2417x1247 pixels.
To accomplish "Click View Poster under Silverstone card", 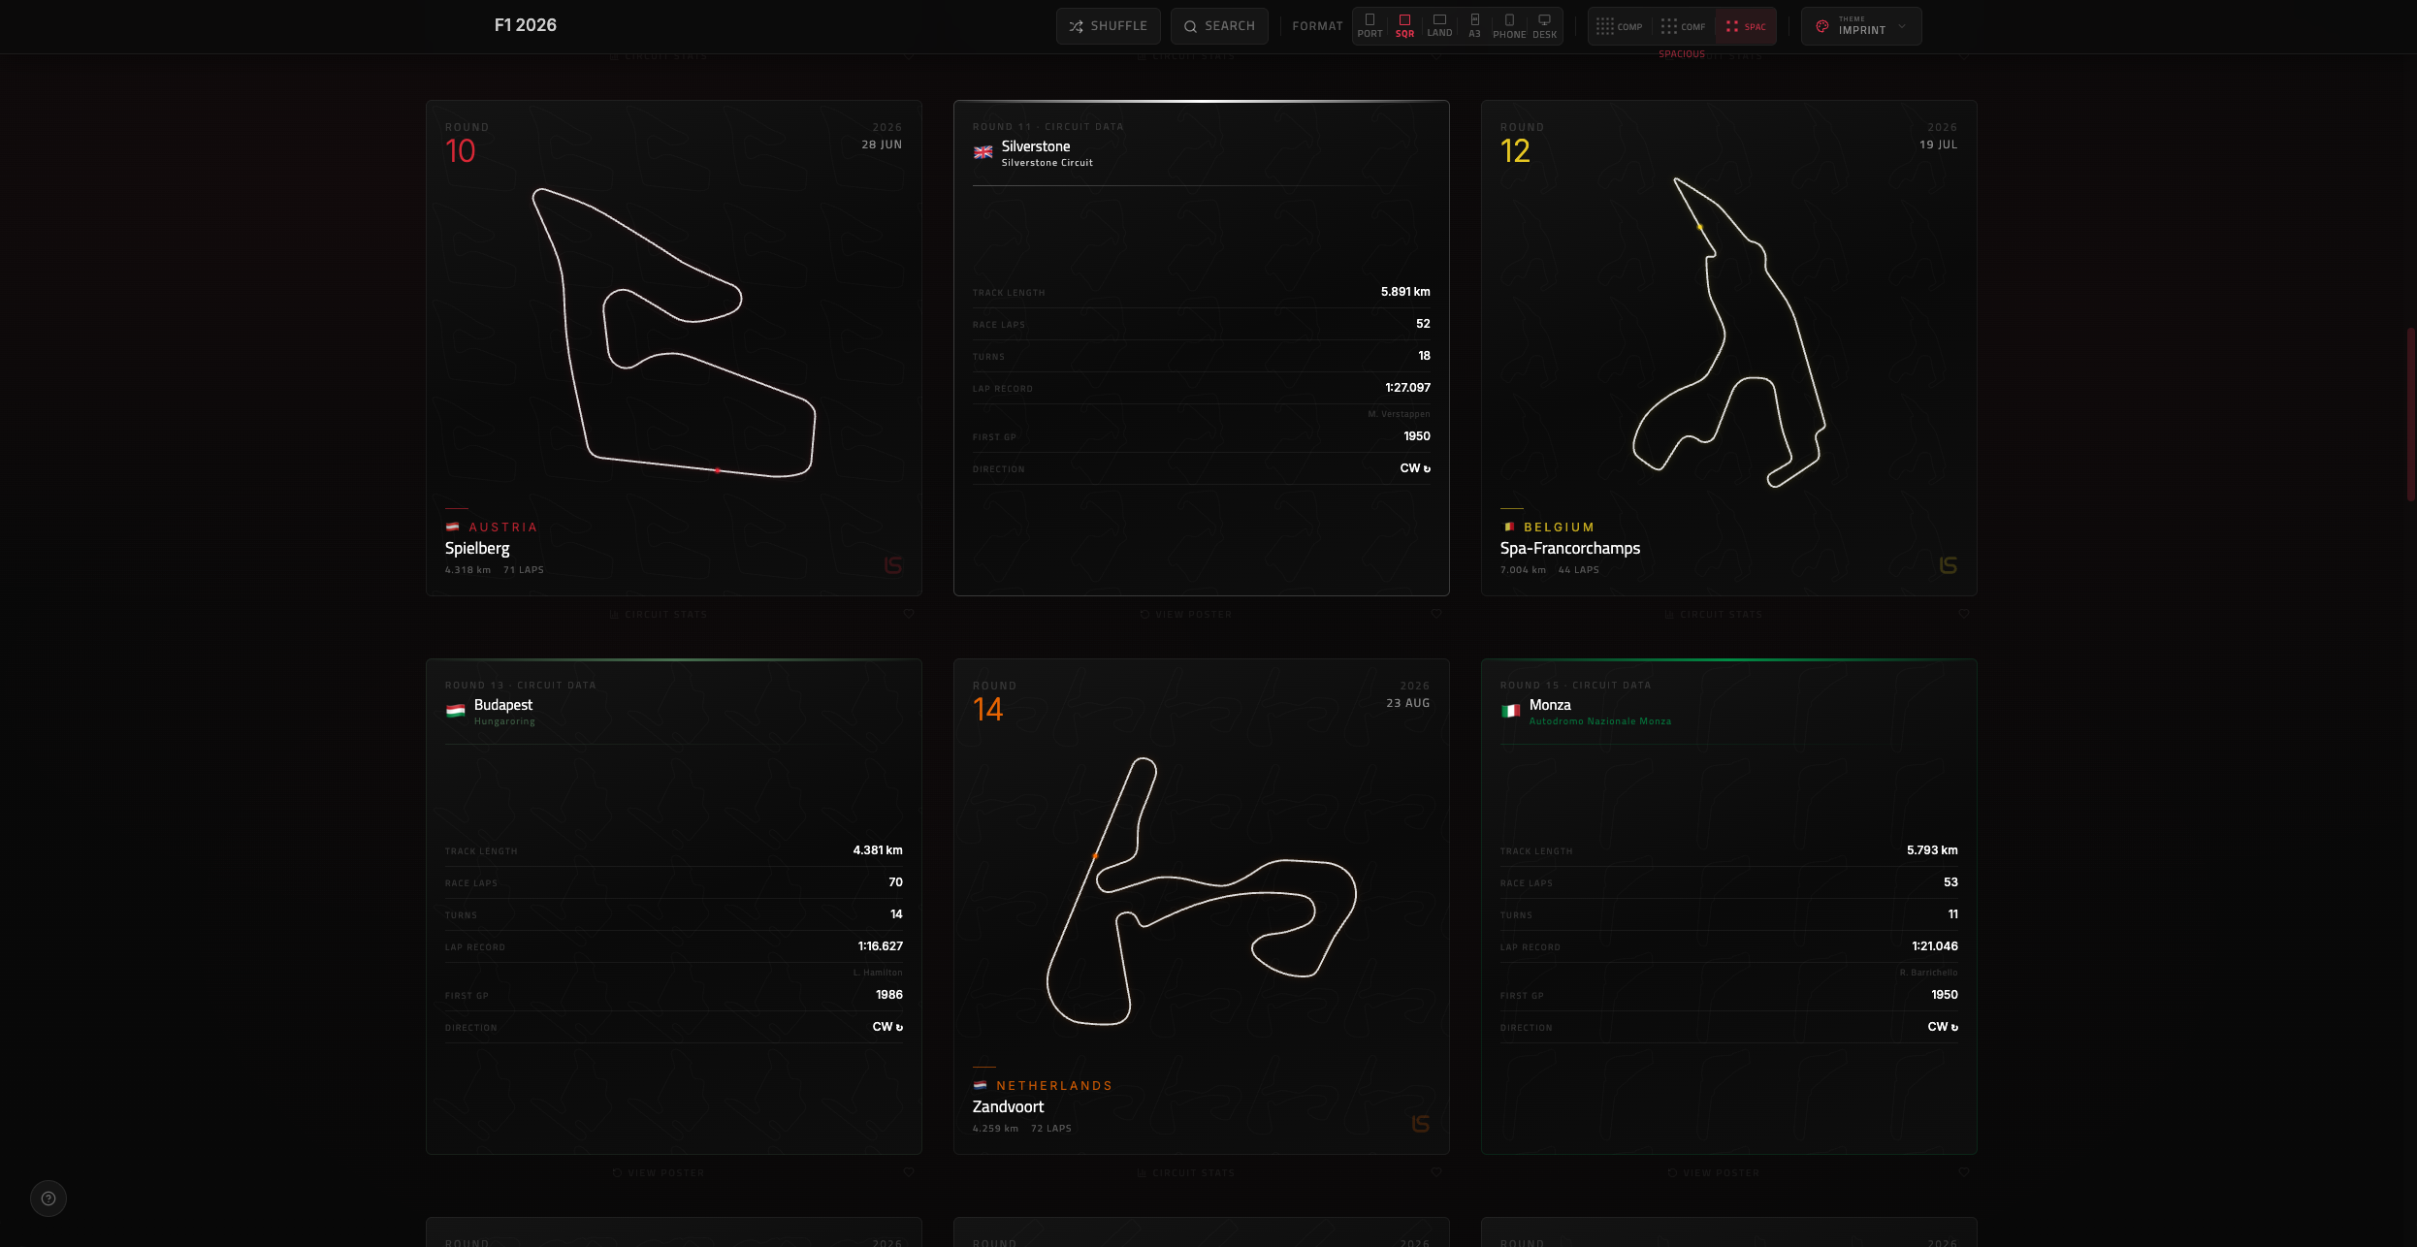I will tap(1186, 615).
